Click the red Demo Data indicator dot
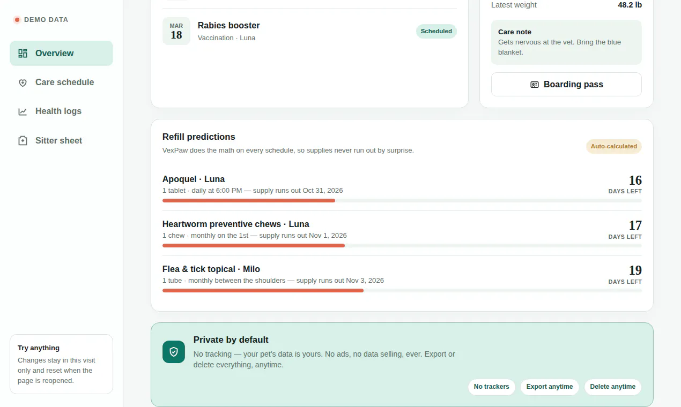This screenshot has width=681, height=407. coord(17,20)
